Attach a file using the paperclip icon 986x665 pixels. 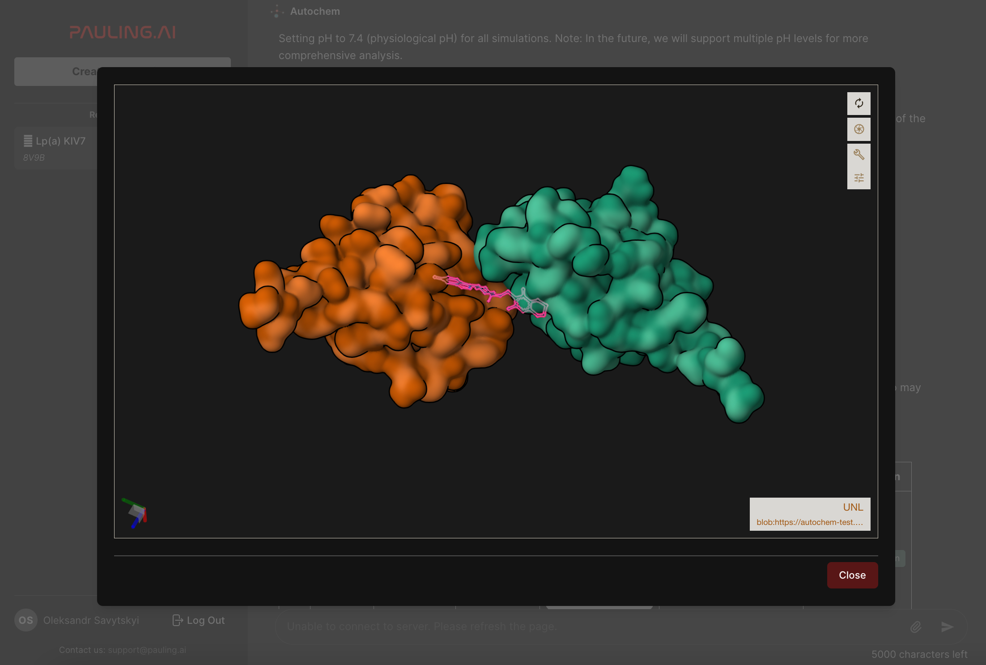916,626
